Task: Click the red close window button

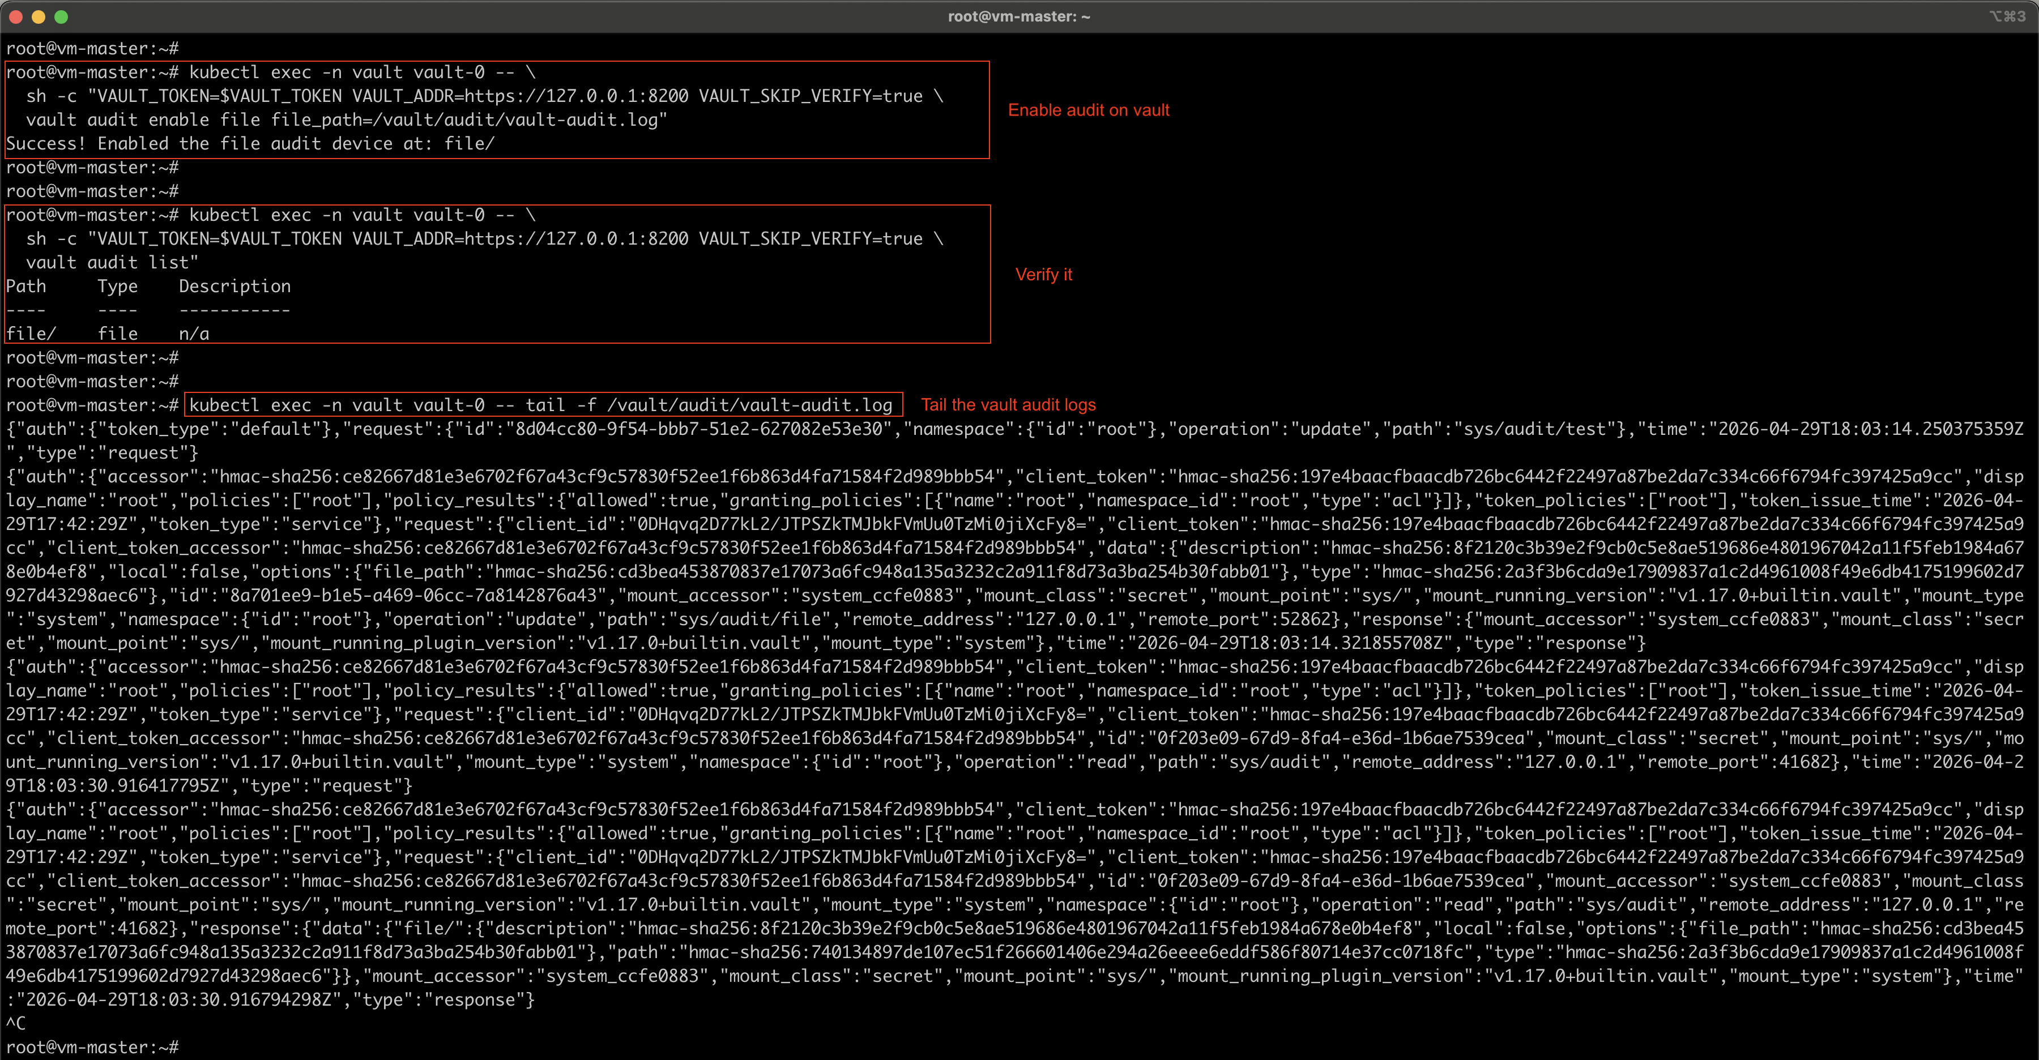Action: [x=15, y=16]
